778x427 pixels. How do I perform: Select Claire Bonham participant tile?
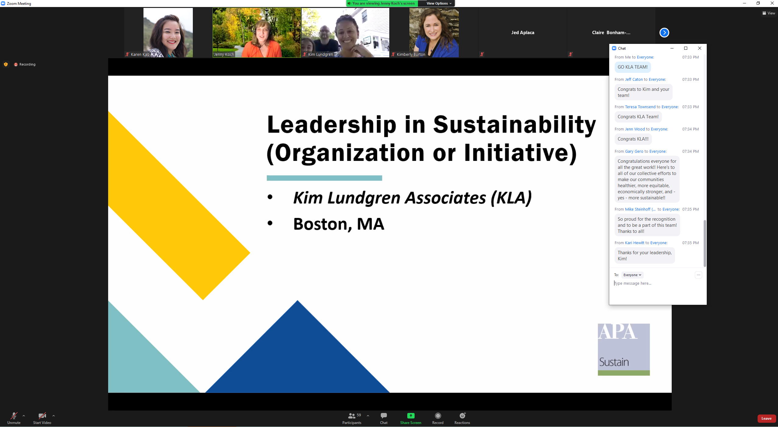611,33
